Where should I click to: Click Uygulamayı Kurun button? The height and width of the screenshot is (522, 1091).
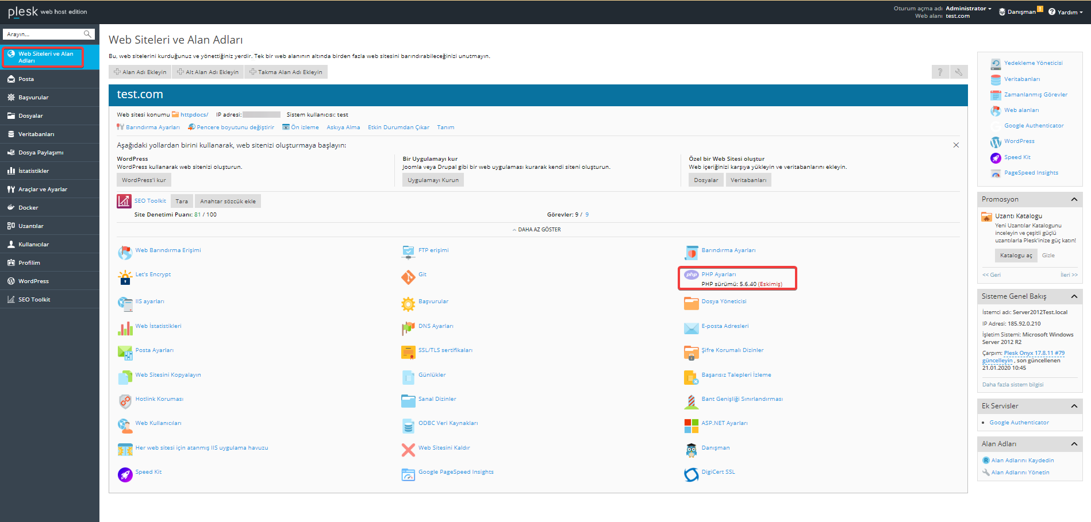pyautogui.click(x=433, y=180)
